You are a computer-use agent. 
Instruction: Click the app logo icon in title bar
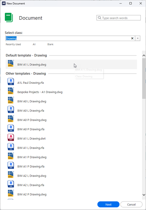point(4,3)
